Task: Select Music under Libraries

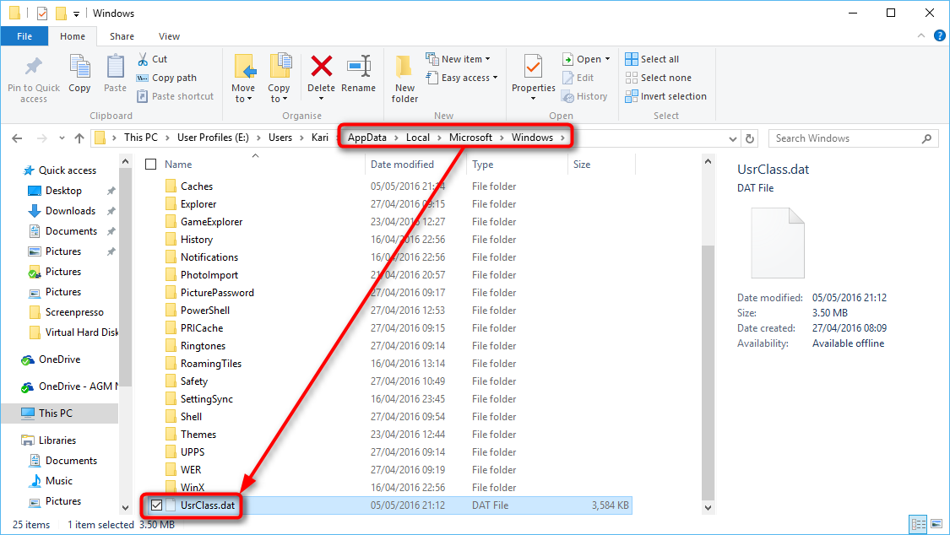Action: (59, 481)
